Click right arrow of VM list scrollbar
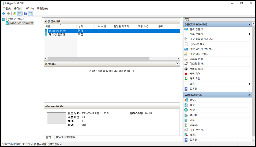 (x=178, y=59)
